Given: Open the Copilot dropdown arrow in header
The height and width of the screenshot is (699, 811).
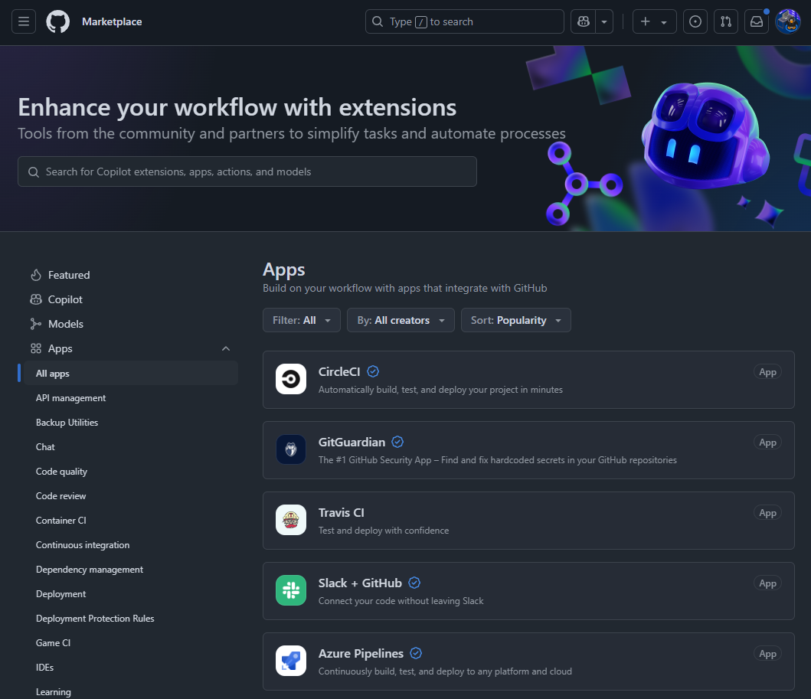Looking at the screenshot, I should tap(604, 21).
